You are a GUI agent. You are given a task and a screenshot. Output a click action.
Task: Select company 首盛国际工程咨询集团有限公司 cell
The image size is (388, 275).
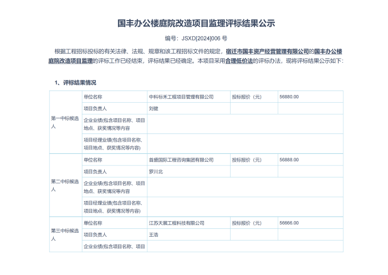click(x=188, y=160)
